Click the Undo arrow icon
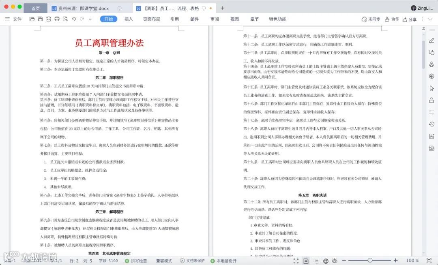Screen dimensions: 438x265 pos(74,19)
